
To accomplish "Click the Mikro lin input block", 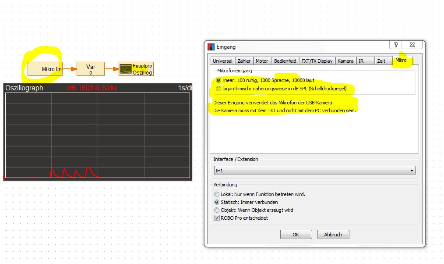I will click(x=46, y=69).
